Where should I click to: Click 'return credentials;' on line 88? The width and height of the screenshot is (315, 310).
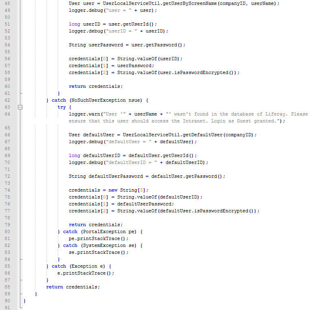click(x=73, y=287)
